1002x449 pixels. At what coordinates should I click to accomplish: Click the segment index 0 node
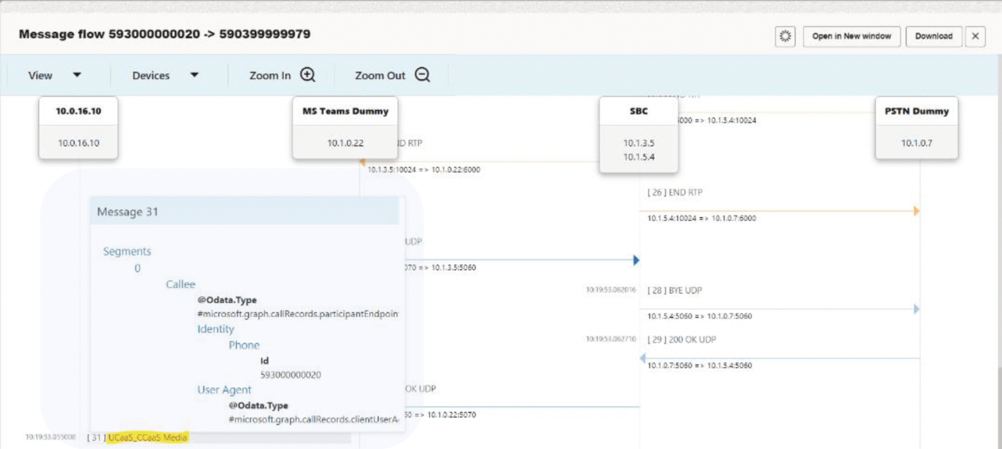[x=137, y=268]
